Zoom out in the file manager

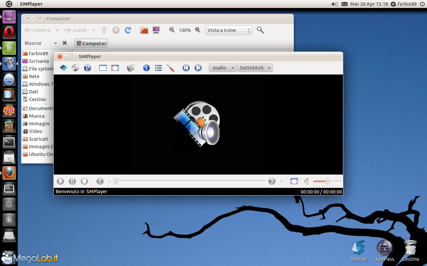[x=172, y=30]
